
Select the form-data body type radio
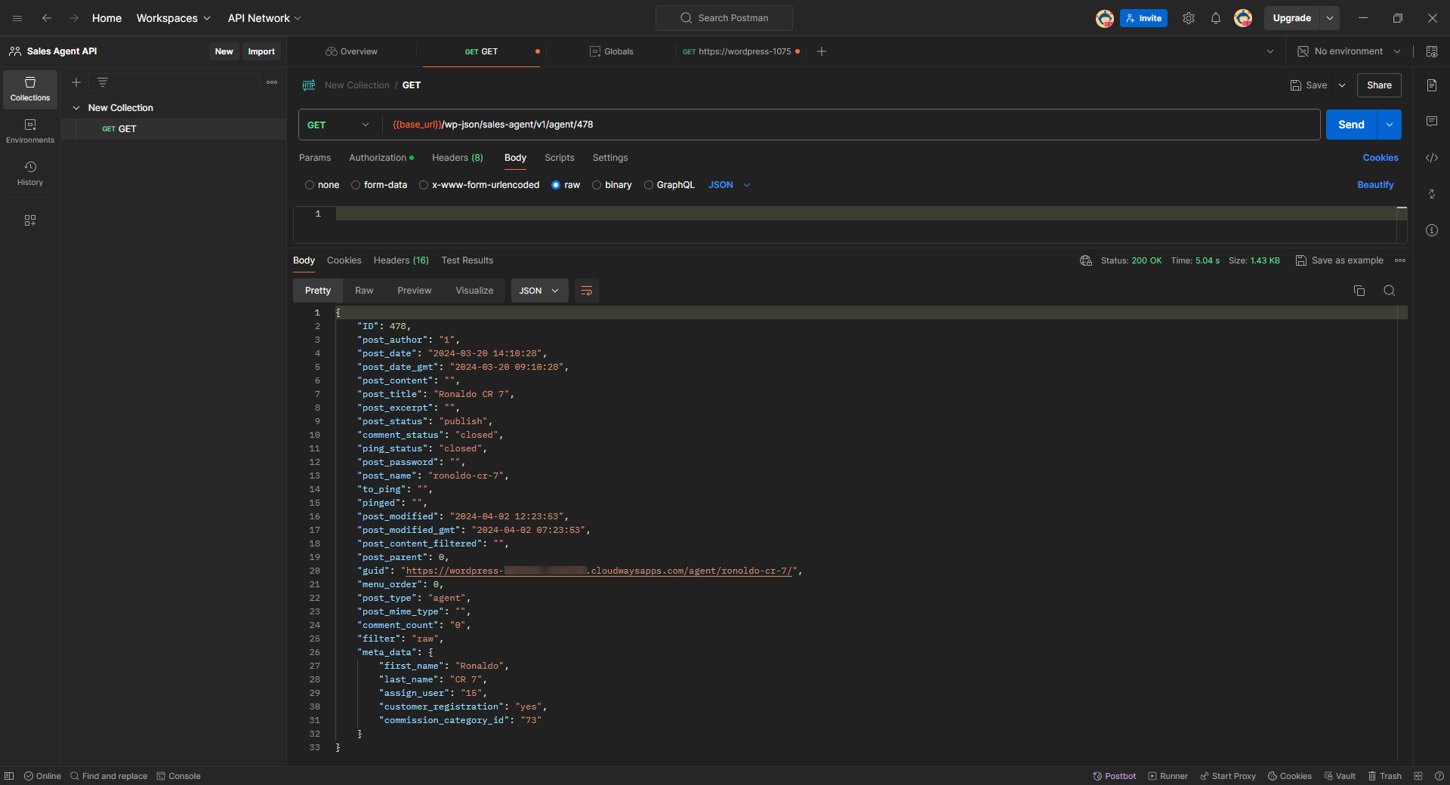coord(356,185)
